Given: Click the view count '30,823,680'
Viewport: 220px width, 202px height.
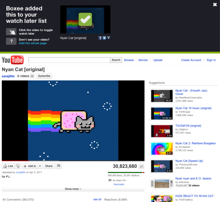Looking at the screenshot, I should (x=125, y=166).
